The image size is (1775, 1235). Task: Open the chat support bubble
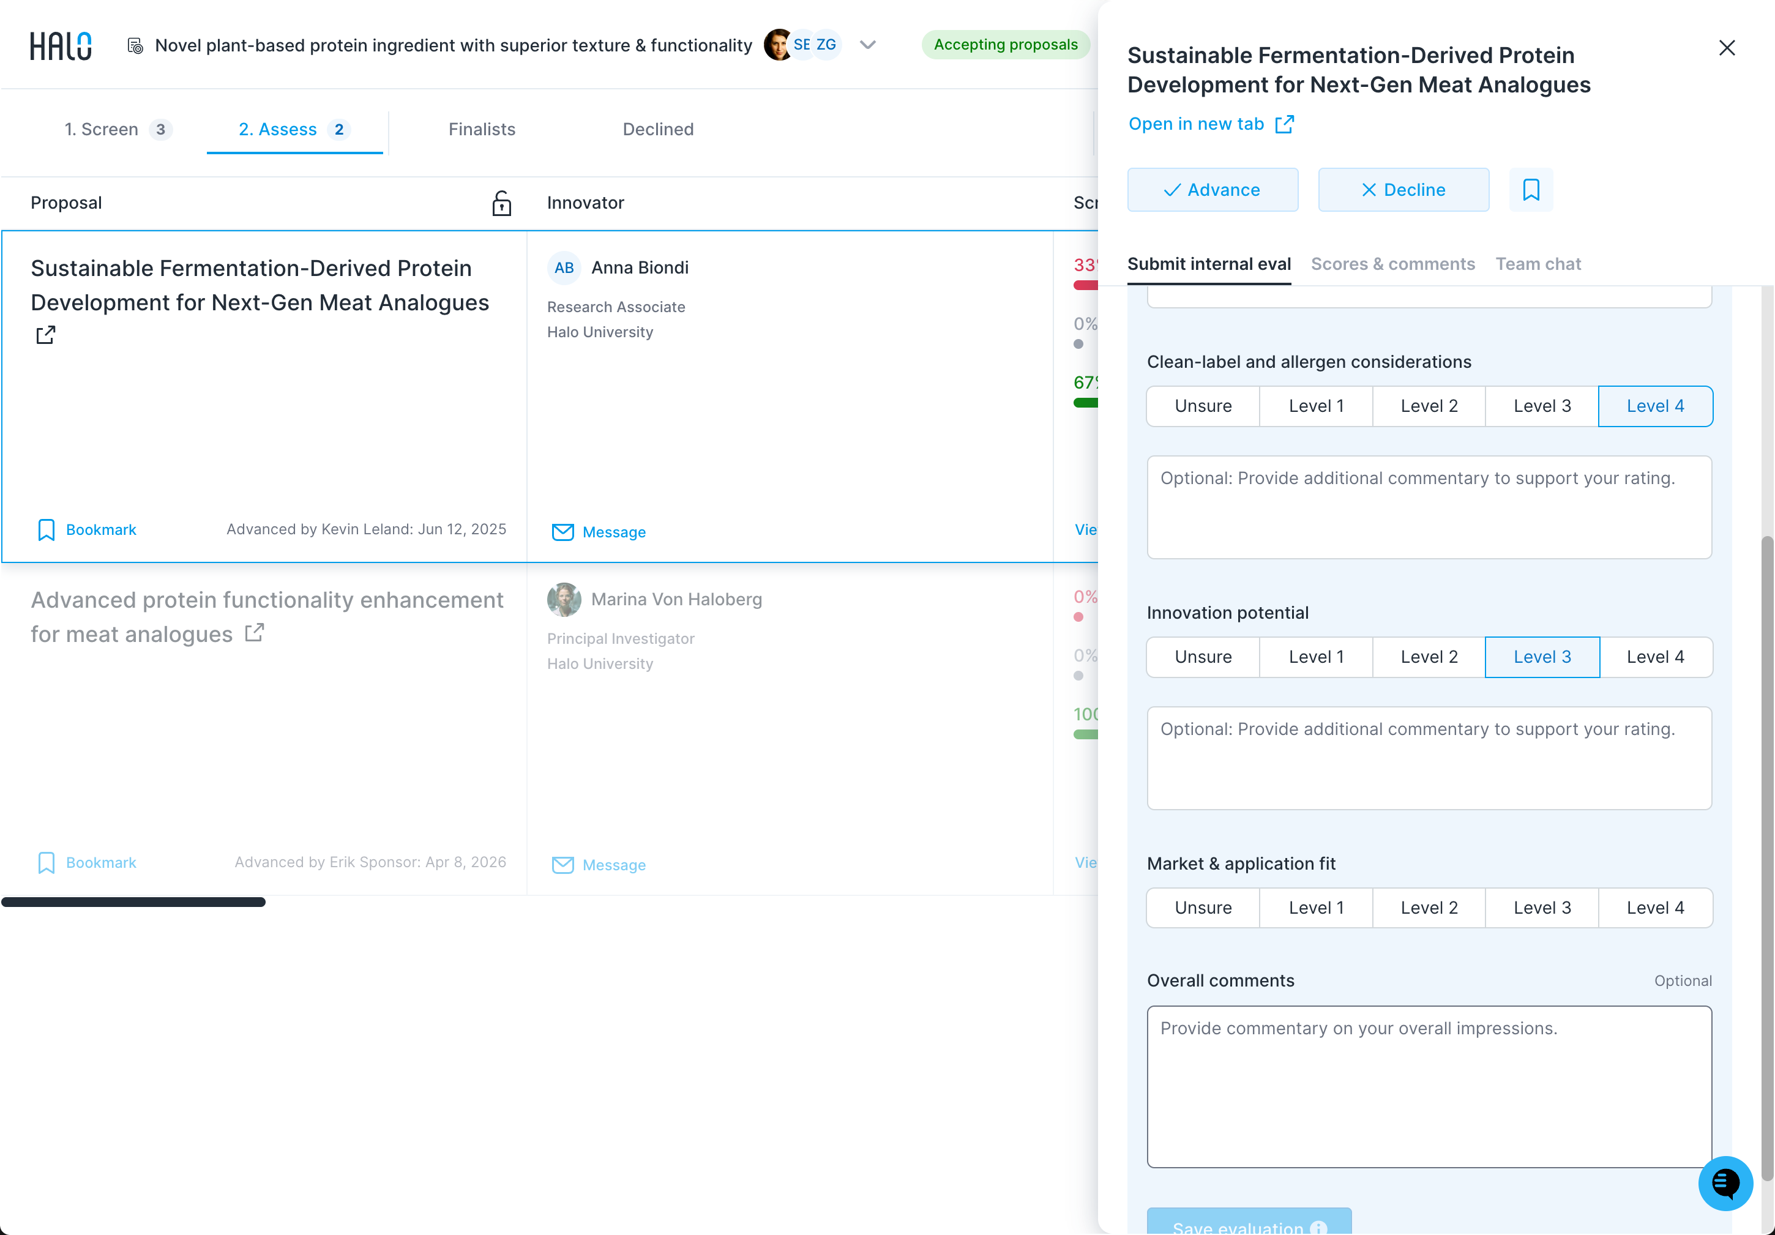[x=1725, y=1182]
